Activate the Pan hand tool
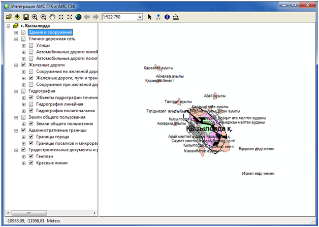319x227 pixels. [52, 17]
